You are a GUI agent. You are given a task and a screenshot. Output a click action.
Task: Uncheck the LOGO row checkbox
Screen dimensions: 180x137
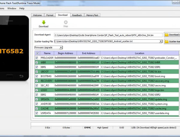37,90
